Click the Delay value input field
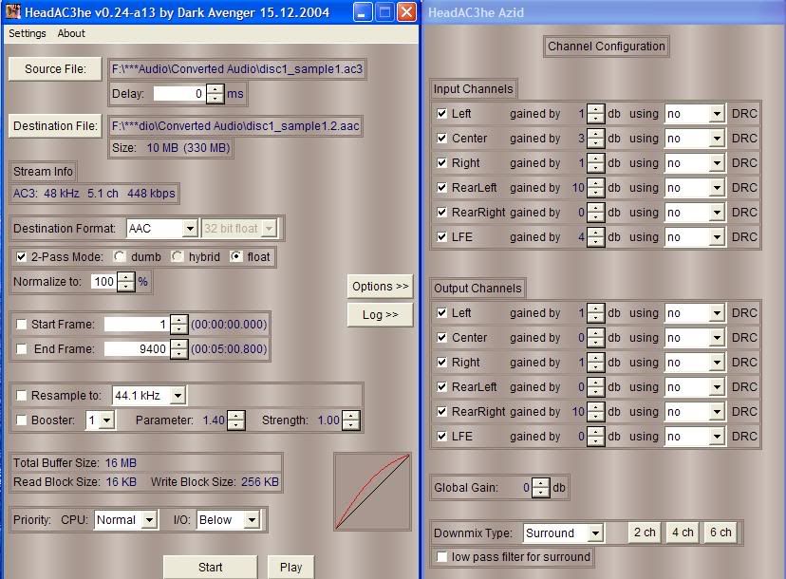 pos(179,93)
